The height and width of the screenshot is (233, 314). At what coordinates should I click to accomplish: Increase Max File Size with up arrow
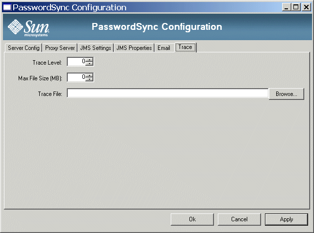pos(89,75)
